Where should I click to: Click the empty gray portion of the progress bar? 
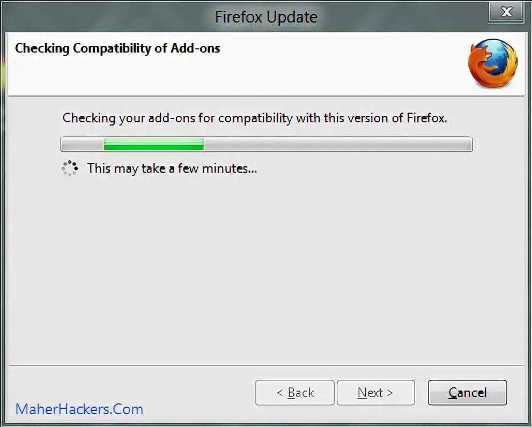tap(337, 144)
